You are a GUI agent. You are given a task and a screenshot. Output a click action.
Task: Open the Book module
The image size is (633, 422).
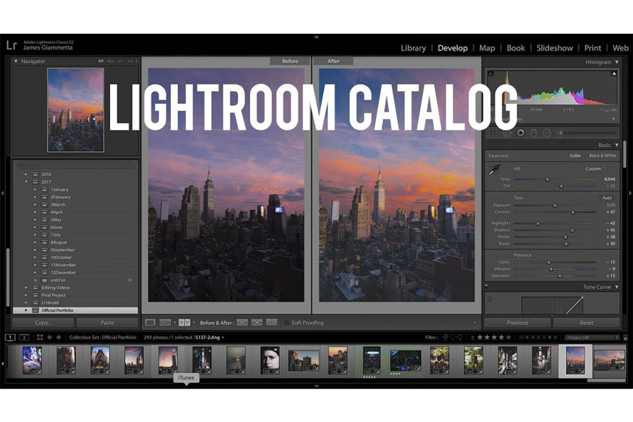click(x=515, y=48)
